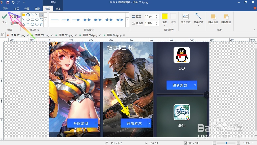The width and height of the screenshot is (257, 145).
Task: Click 移至顶层 bring to front icon
Action: pyautogui.click(x=213, y=17)
